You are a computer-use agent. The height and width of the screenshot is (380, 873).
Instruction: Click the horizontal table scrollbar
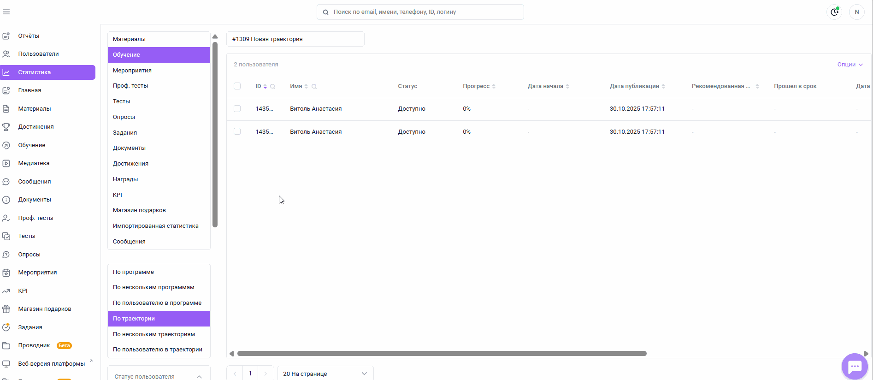click(x=442, y=354)
